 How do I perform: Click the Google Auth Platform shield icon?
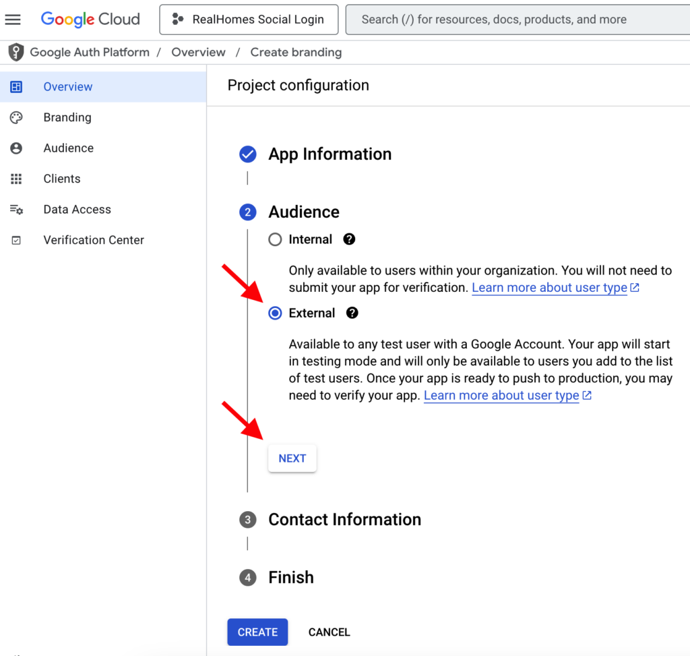coord(16,53)
